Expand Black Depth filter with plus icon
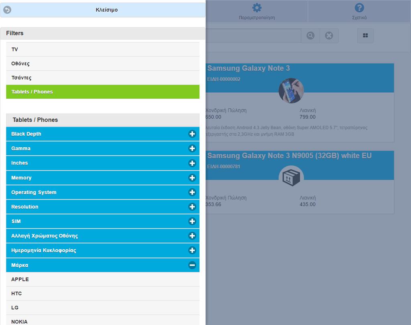The height and width of the screenshot is (325, 411). [192, 134]
